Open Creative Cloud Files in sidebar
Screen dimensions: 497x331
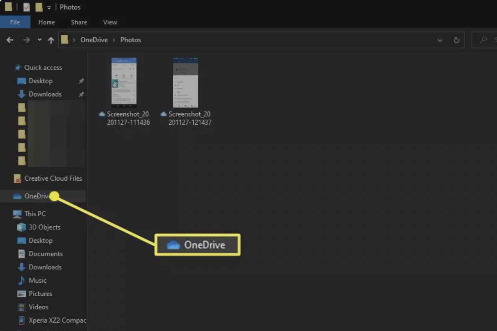53,179
